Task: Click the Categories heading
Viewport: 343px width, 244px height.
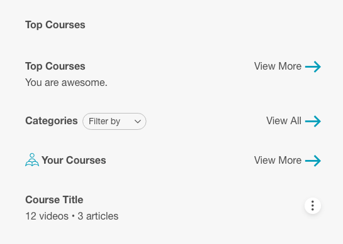Action: [x=52, y=121]
